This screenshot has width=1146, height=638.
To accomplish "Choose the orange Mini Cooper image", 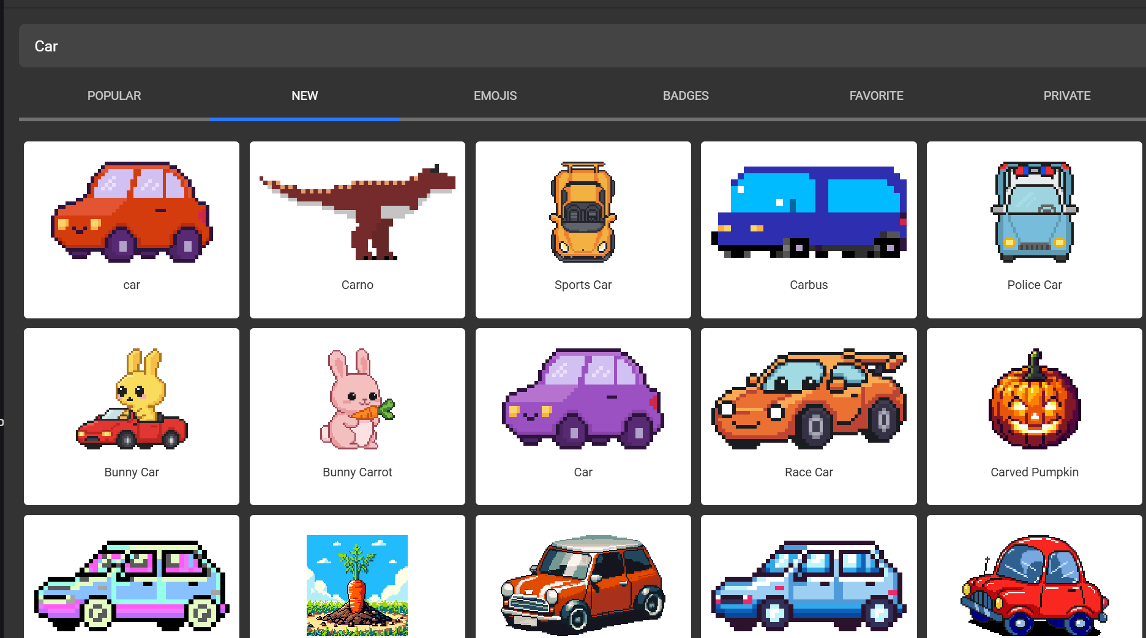I will tap(583, 586).
